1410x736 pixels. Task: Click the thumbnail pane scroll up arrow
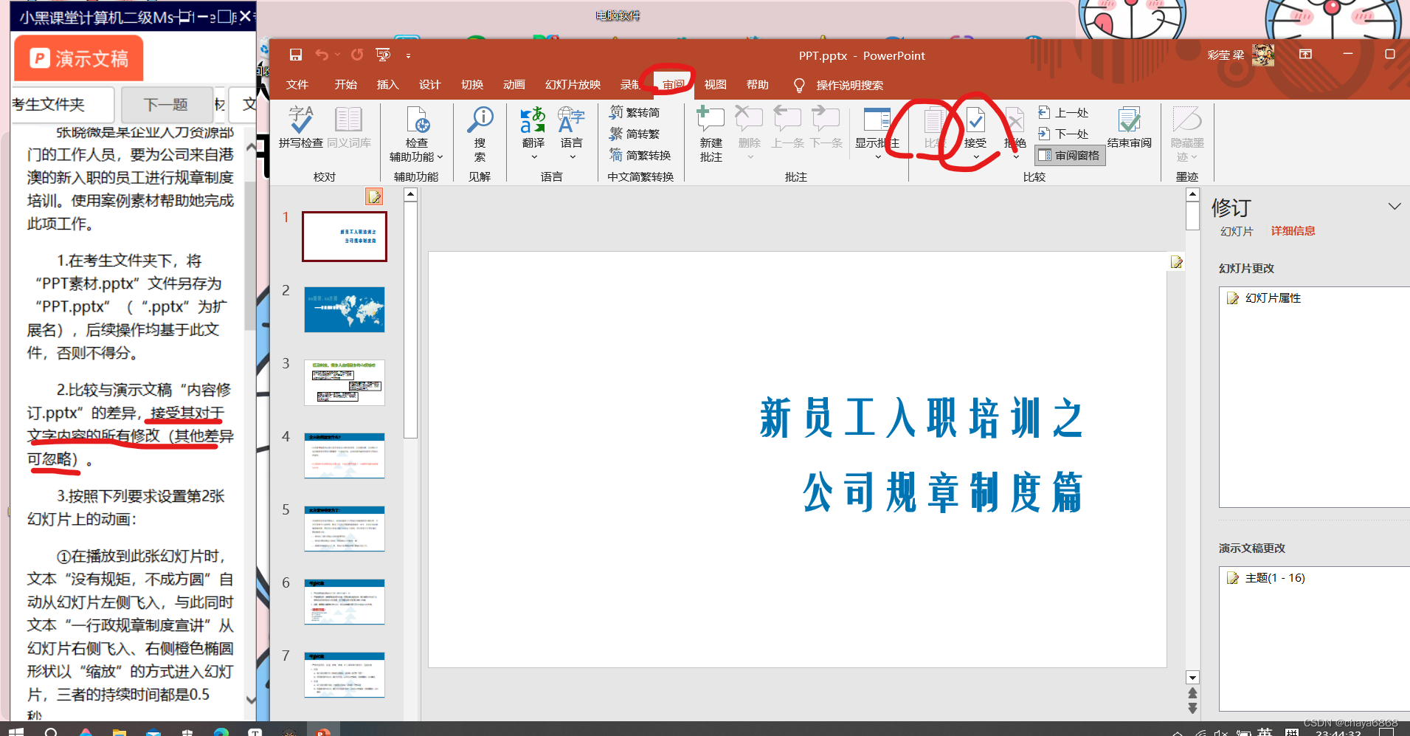(411, 195)
